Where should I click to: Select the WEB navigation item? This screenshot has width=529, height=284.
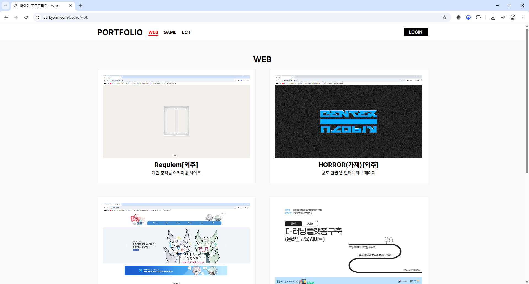[153, 32]
